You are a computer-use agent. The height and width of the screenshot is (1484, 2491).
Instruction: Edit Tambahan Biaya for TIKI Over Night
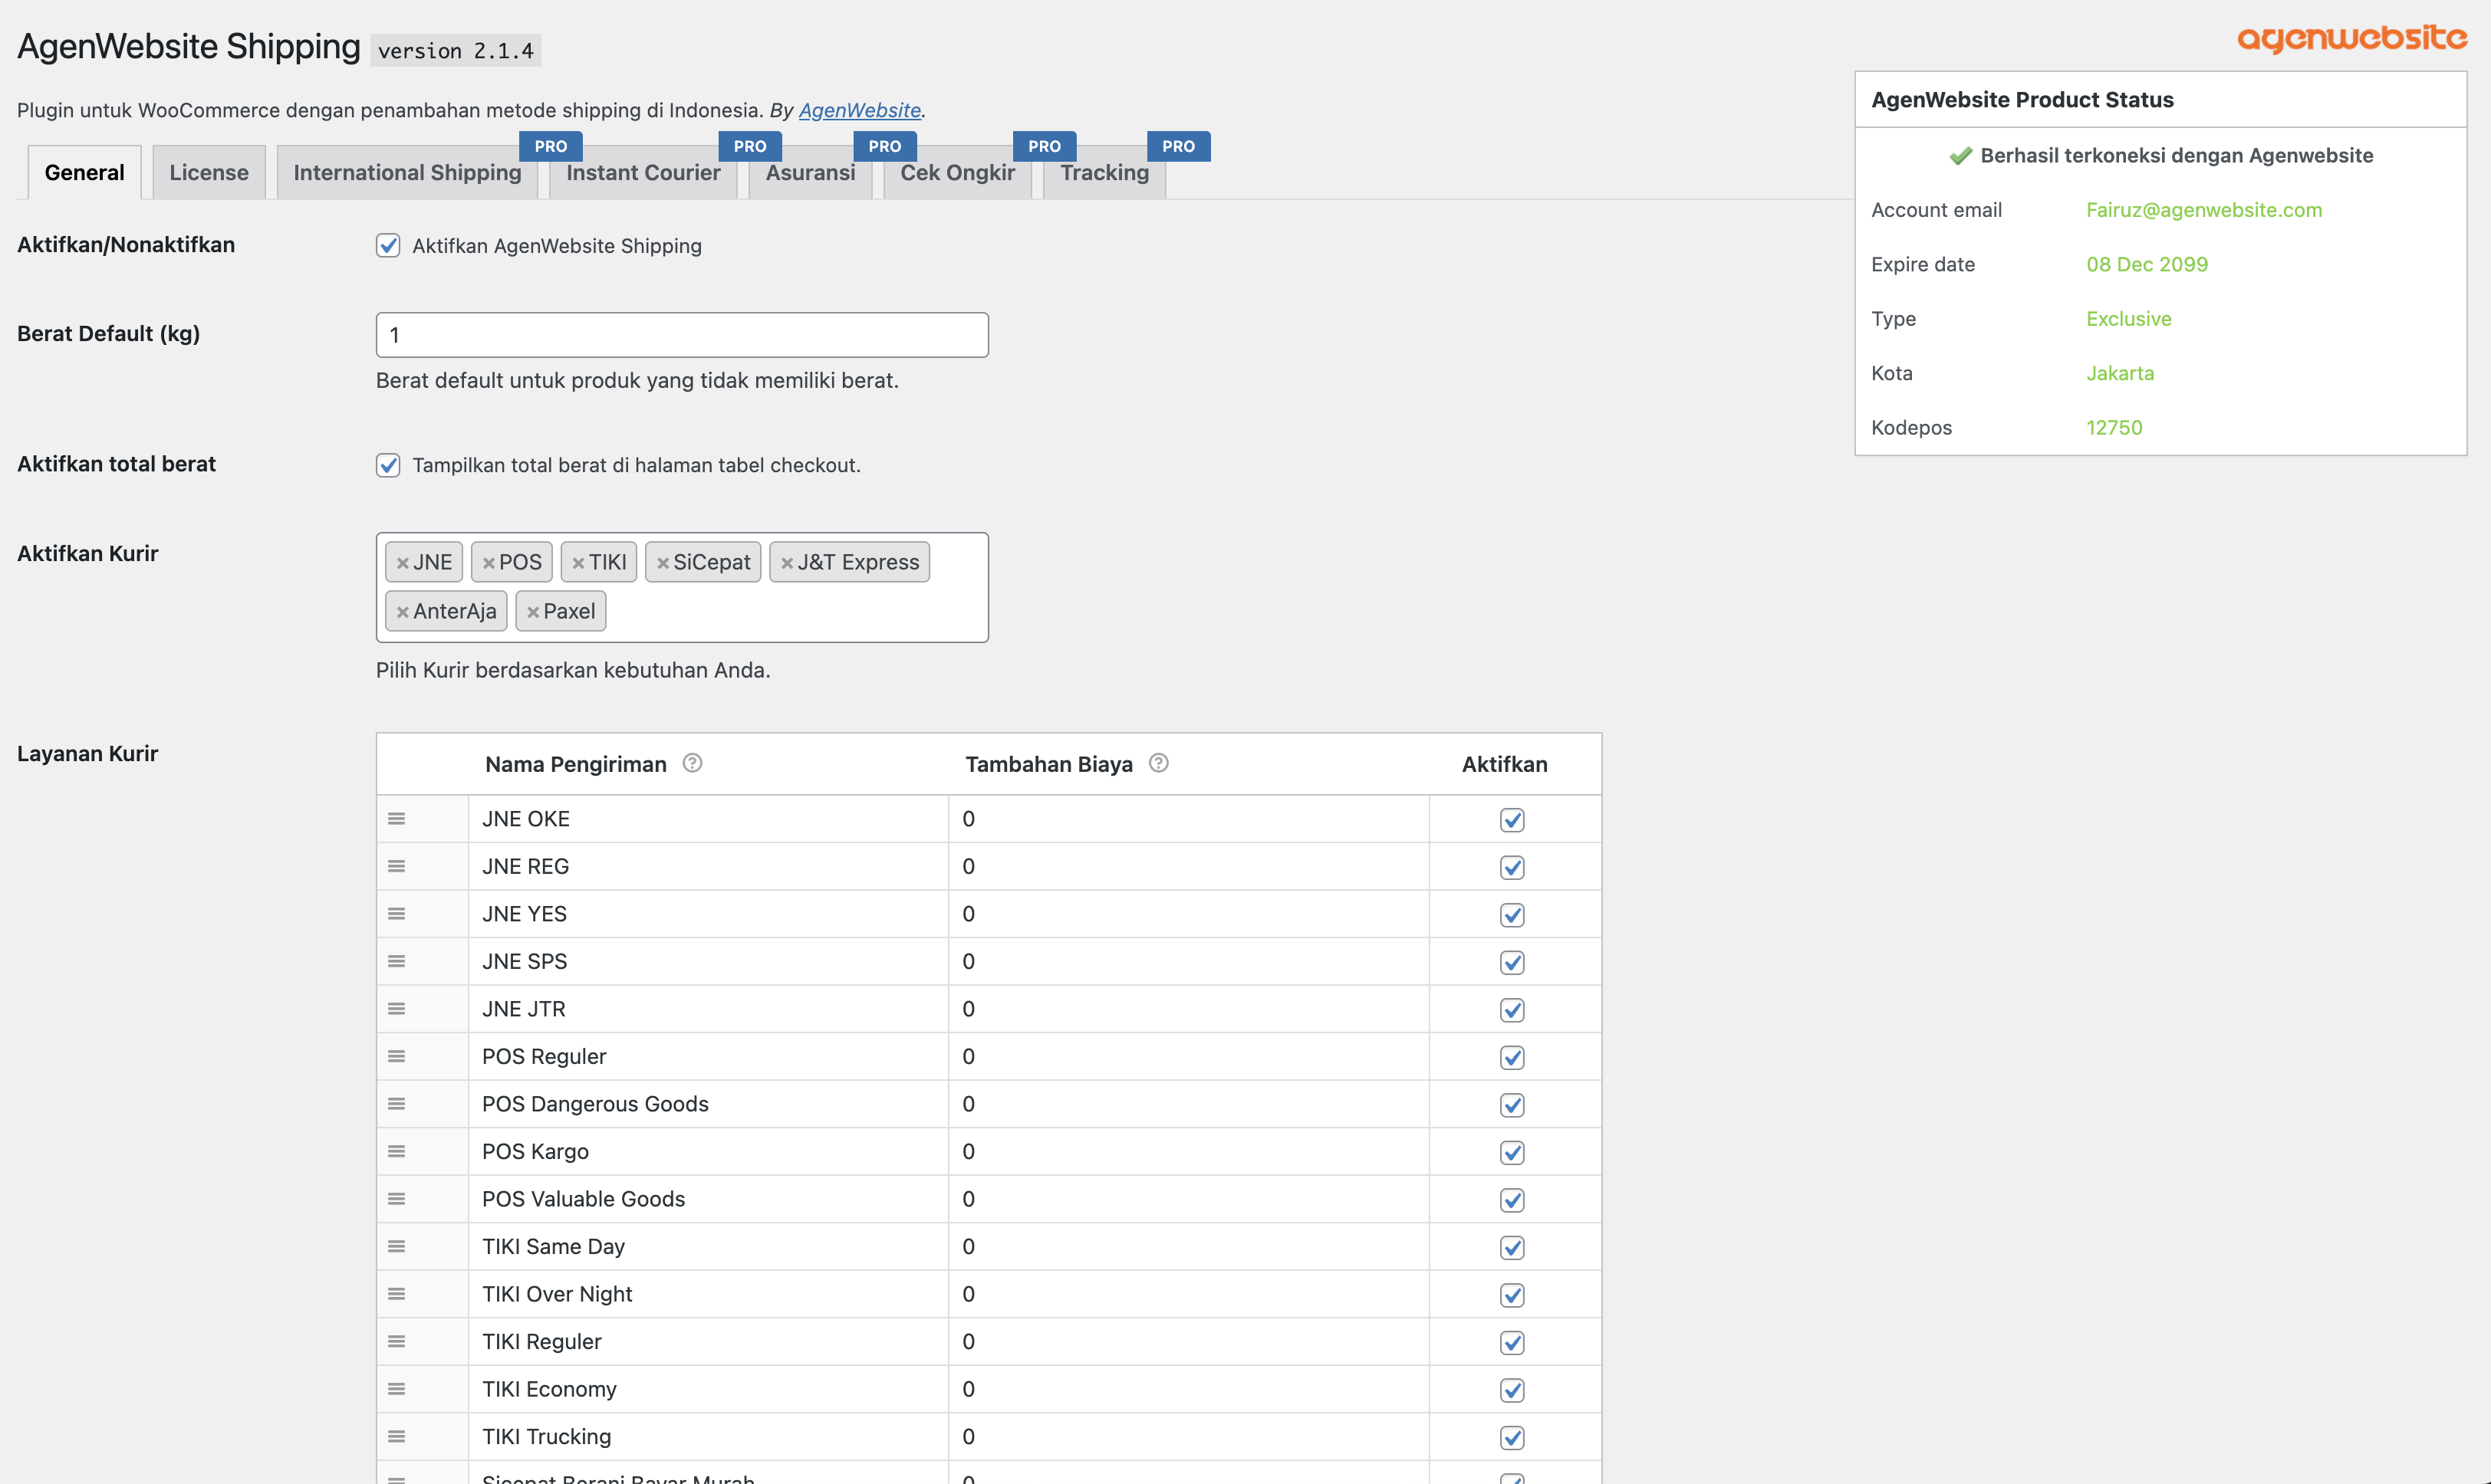1189,1294
